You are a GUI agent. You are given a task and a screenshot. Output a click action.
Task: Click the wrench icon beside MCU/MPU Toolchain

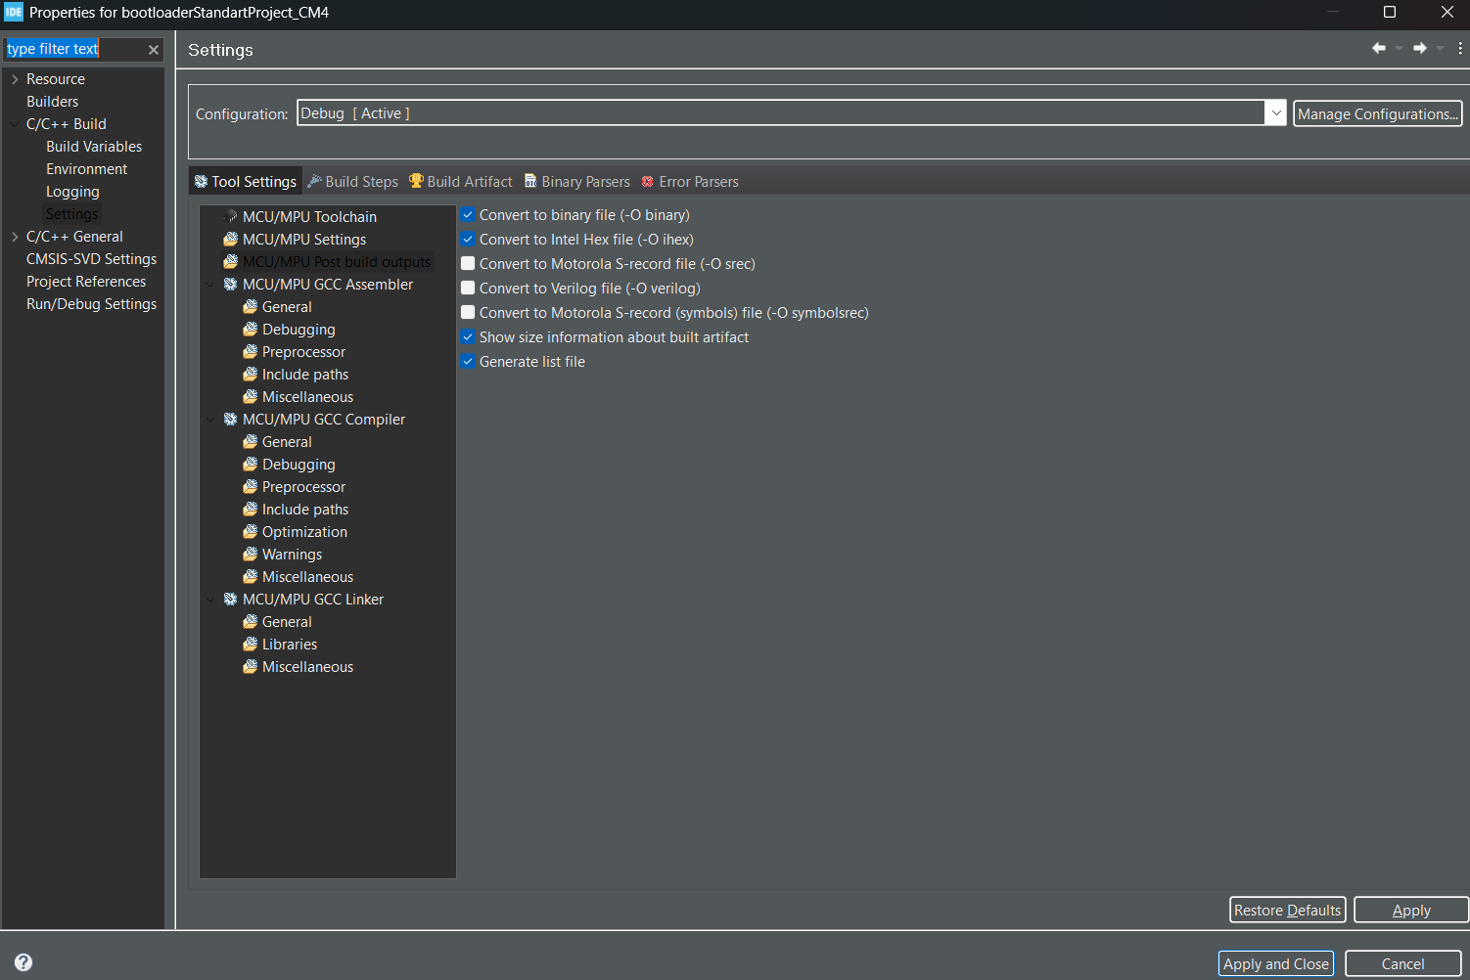coord(230,216)
